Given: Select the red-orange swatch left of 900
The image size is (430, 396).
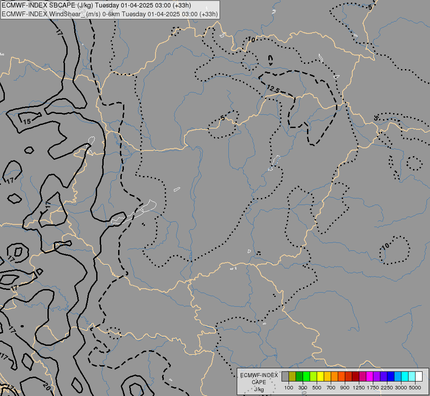Looking at the screenshot, I should [x=341, y=376].
